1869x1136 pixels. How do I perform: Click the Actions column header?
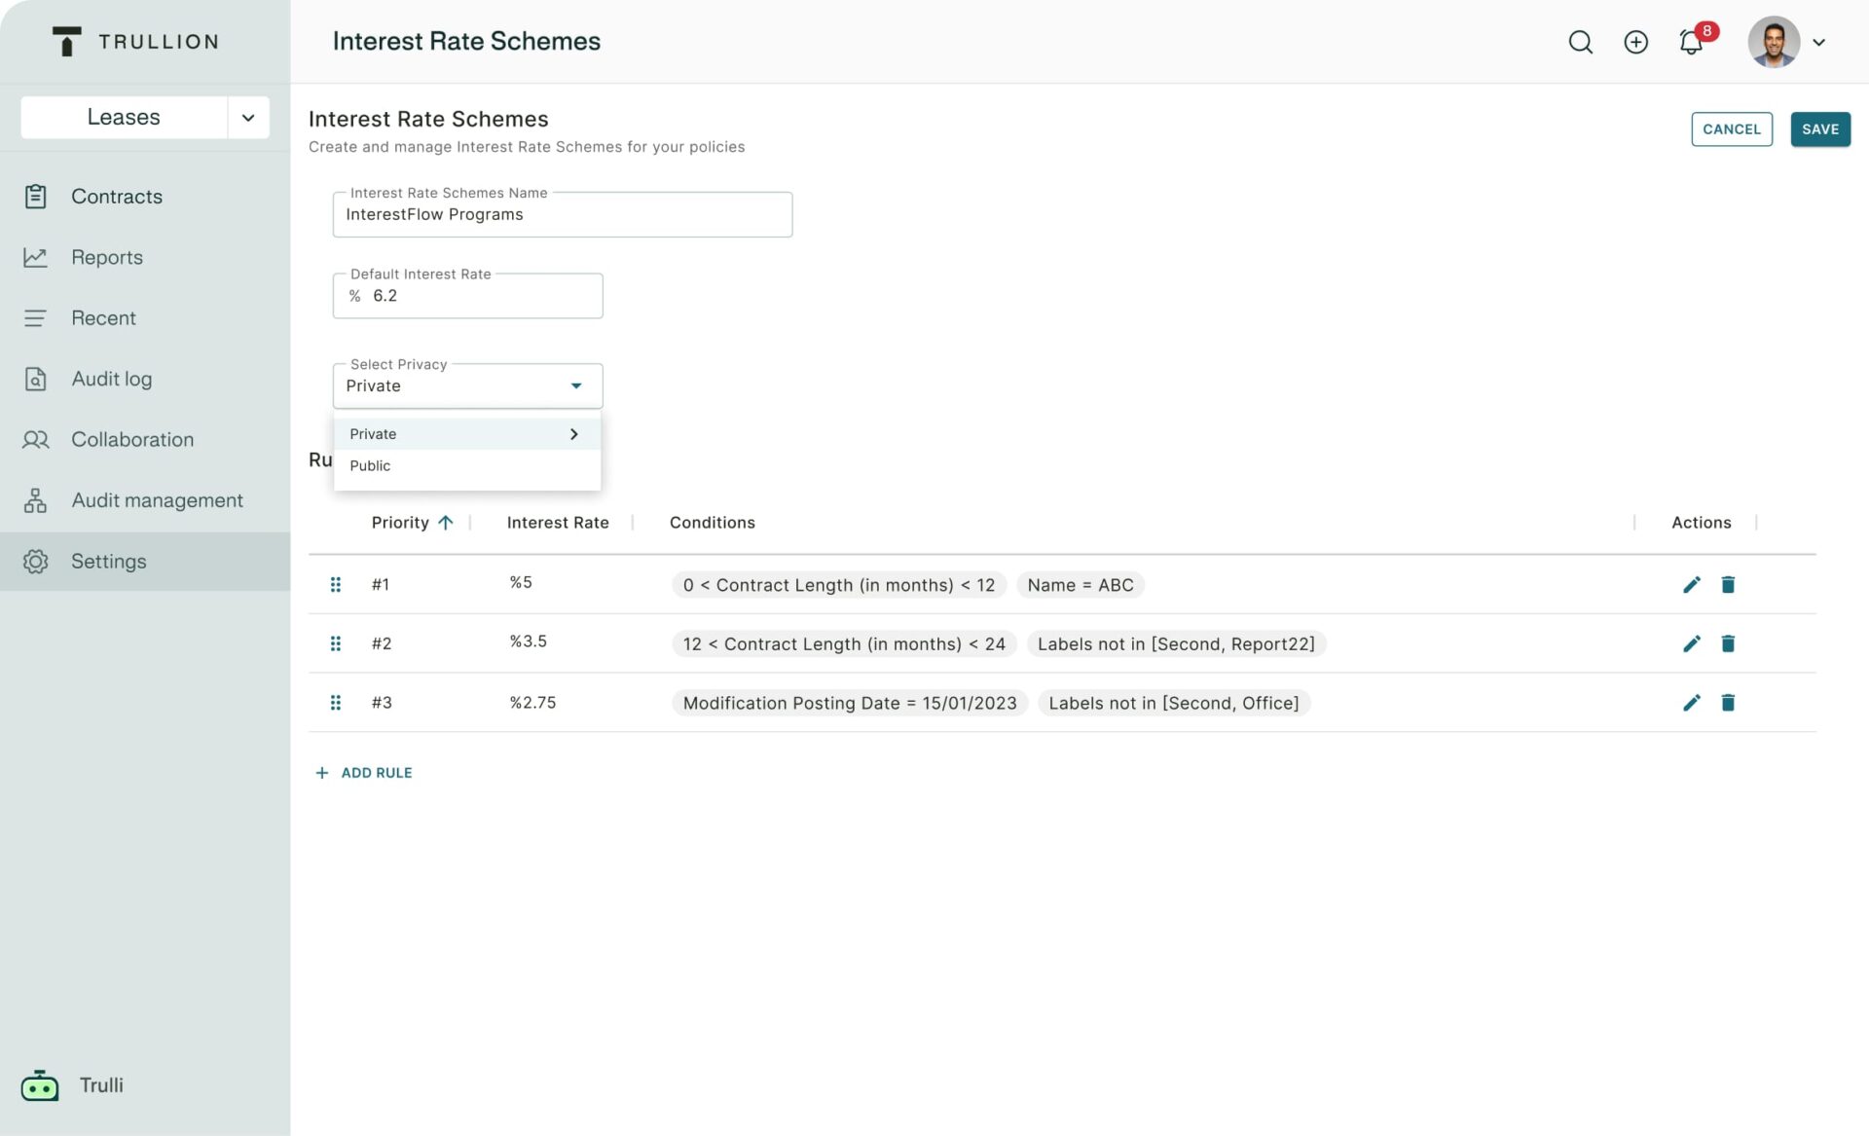click(1701, 523)
